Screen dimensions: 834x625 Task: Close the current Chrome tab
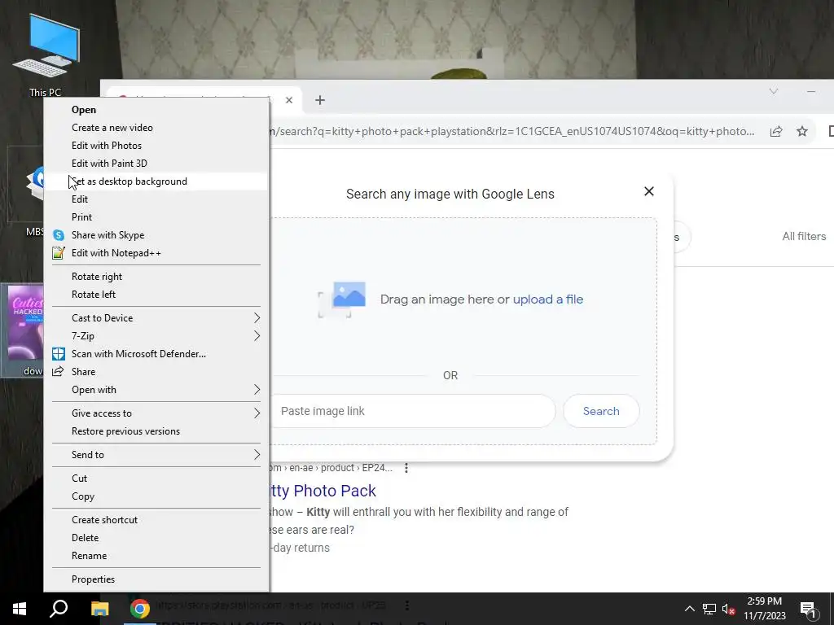tap(289, 100)
